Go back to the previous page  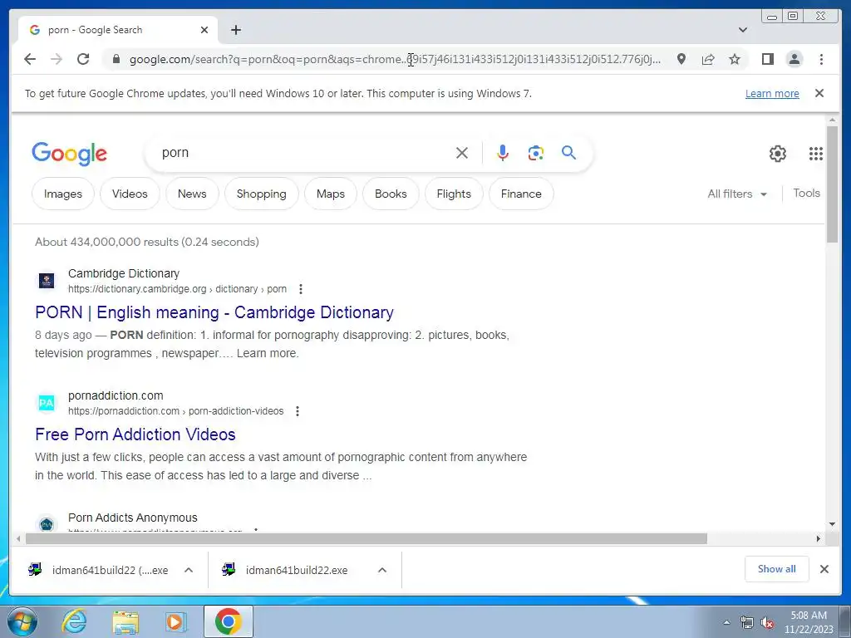coord(30,59)
